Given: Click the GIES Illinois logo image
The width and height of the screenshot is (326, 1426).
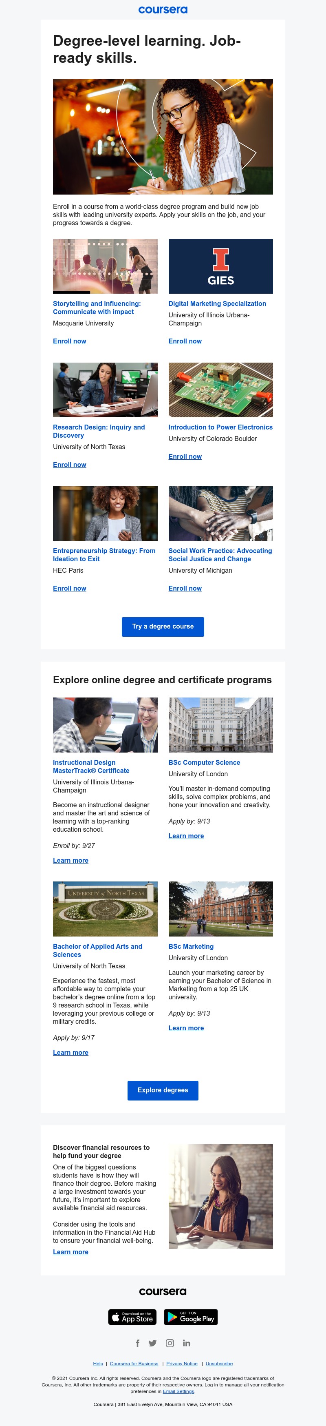Looking at the screenshot, I should click(x=221, y=266).
